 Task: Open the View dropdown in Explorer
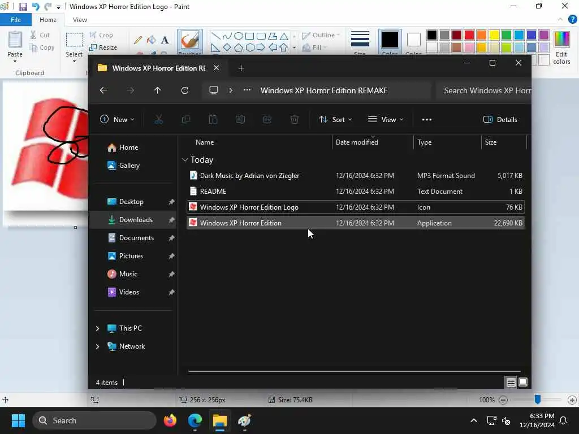click(x=386, y=120)
